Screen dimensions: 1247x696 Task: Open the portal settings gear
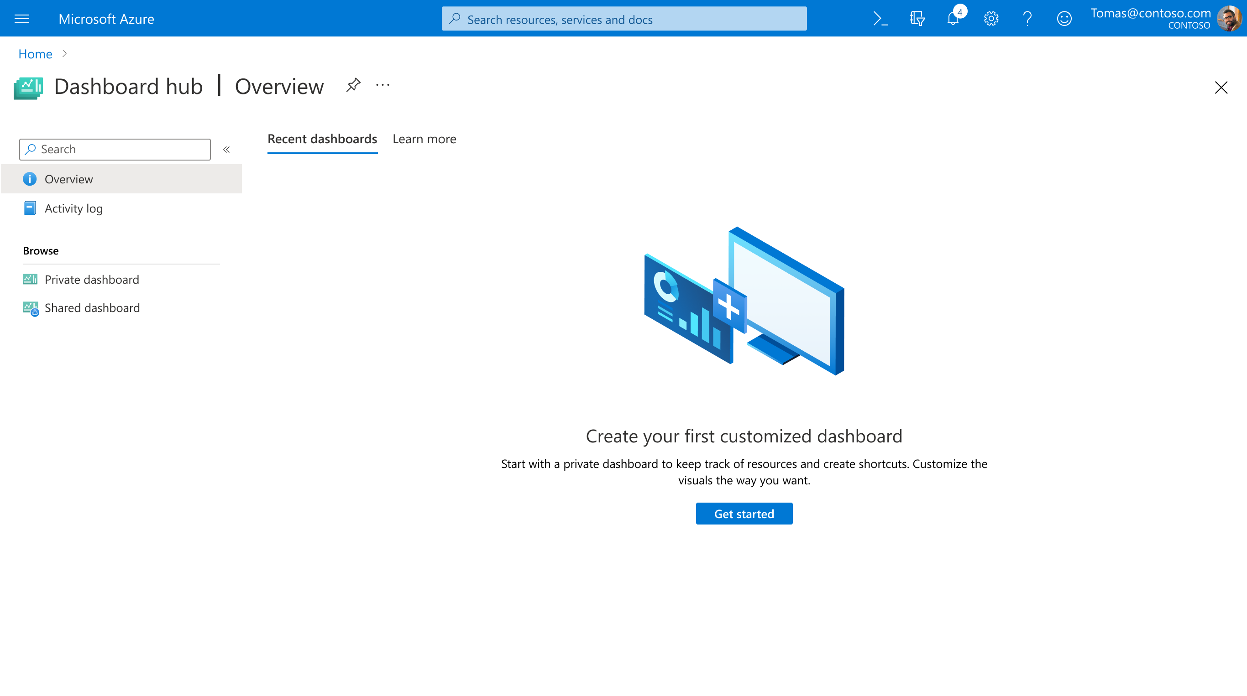pos(990,18)
